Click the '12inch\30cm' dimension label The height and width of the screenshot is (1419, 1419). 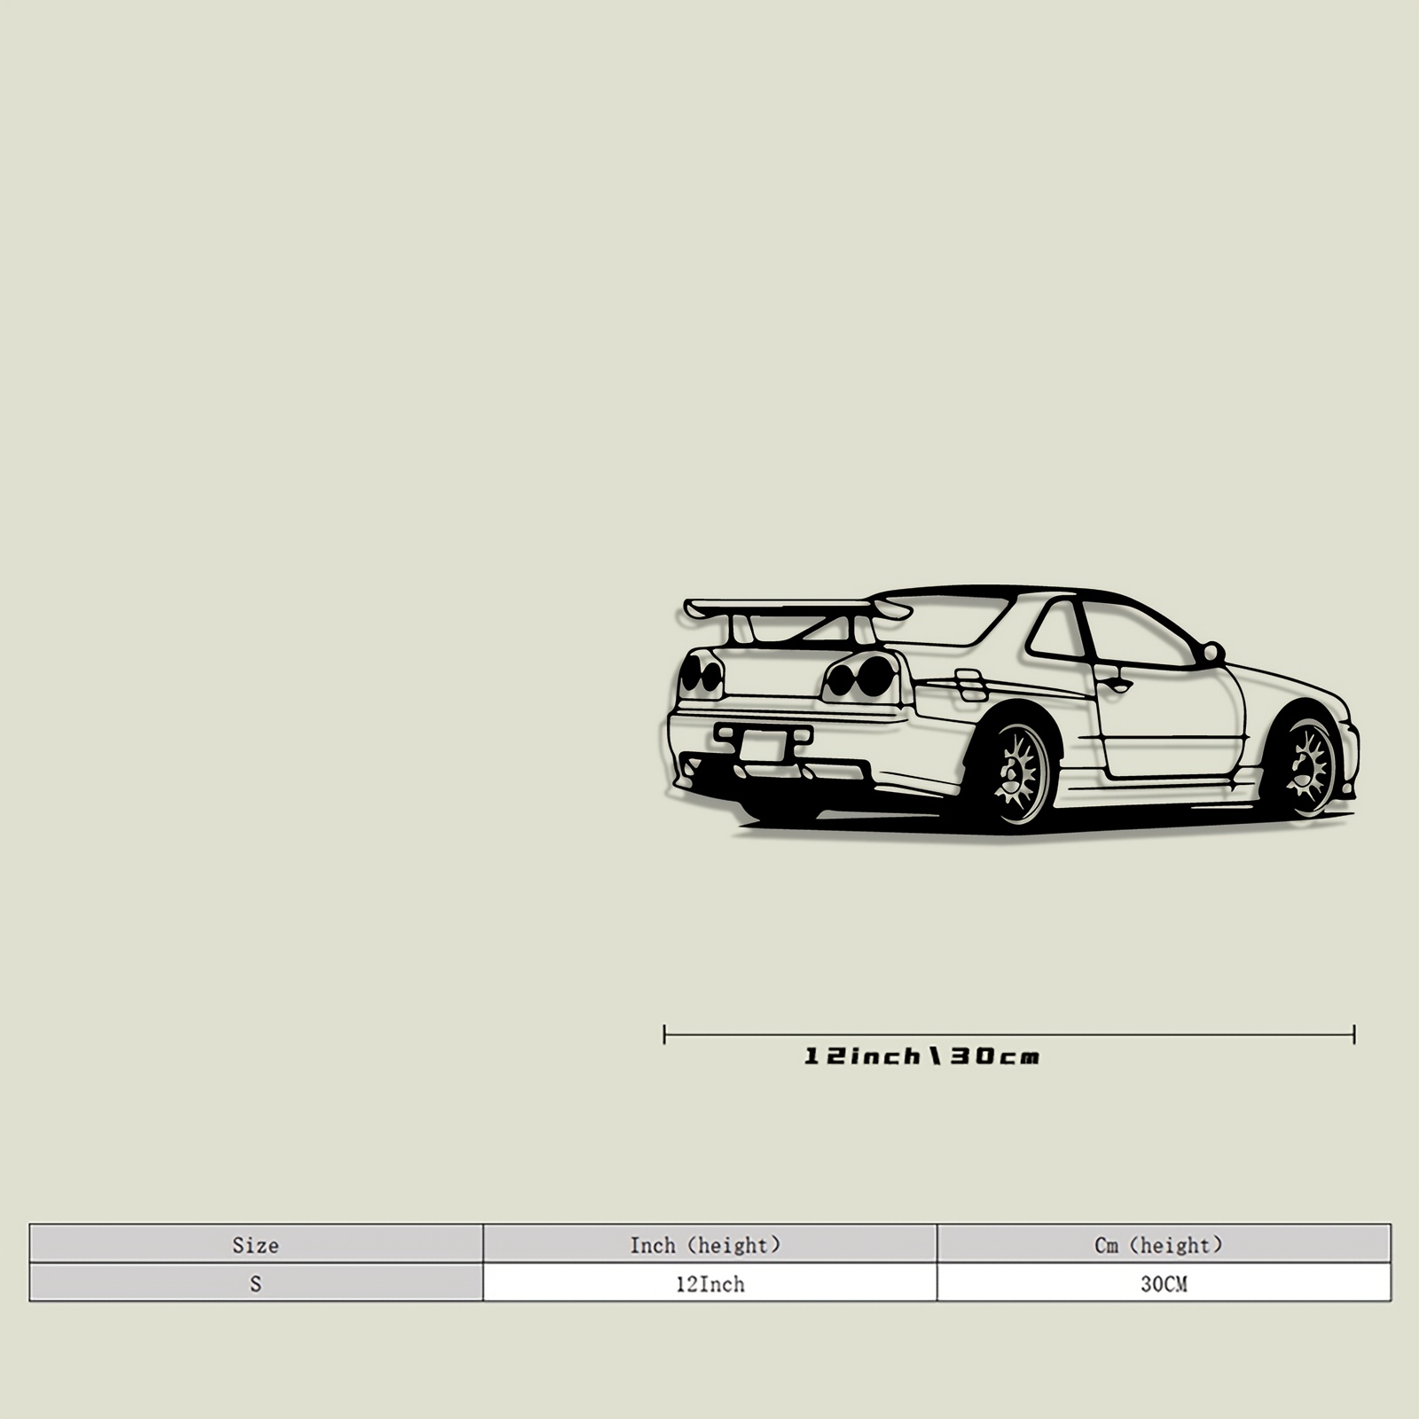[x=921, y=1056]
